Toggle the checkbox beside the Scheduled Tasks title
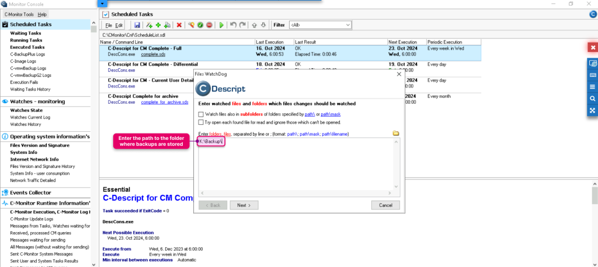This screenshot has height=267, width=598. (106, 15)
